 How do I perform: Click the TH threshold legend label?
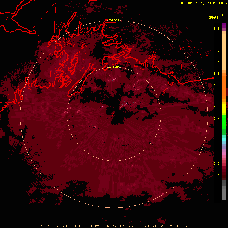coord(218,197)
